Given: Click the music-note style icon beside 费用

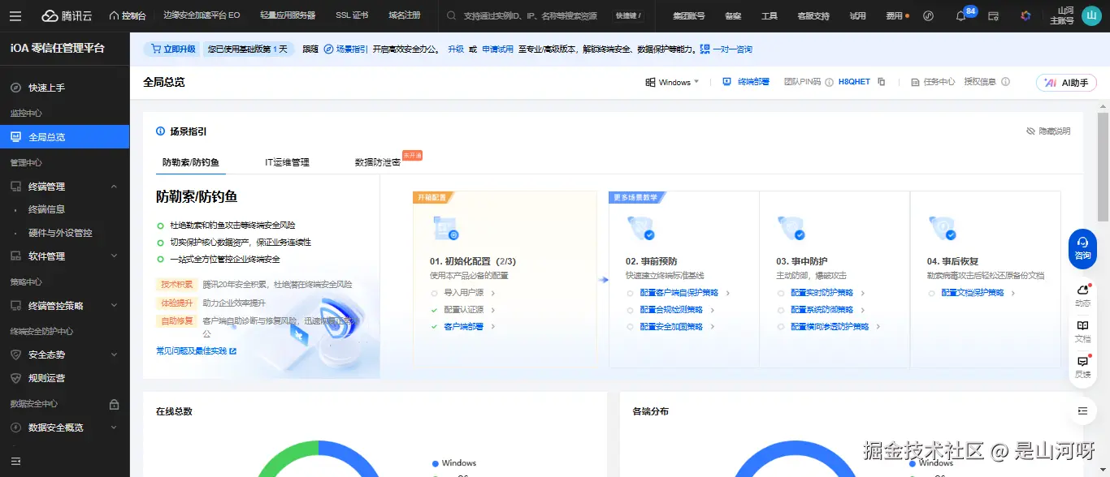Looking at the screenshot, I should (x=928, y=15).
